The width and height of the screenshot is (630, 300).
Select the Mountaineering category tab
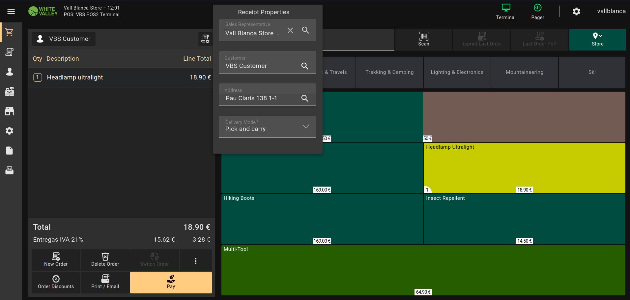524,72
